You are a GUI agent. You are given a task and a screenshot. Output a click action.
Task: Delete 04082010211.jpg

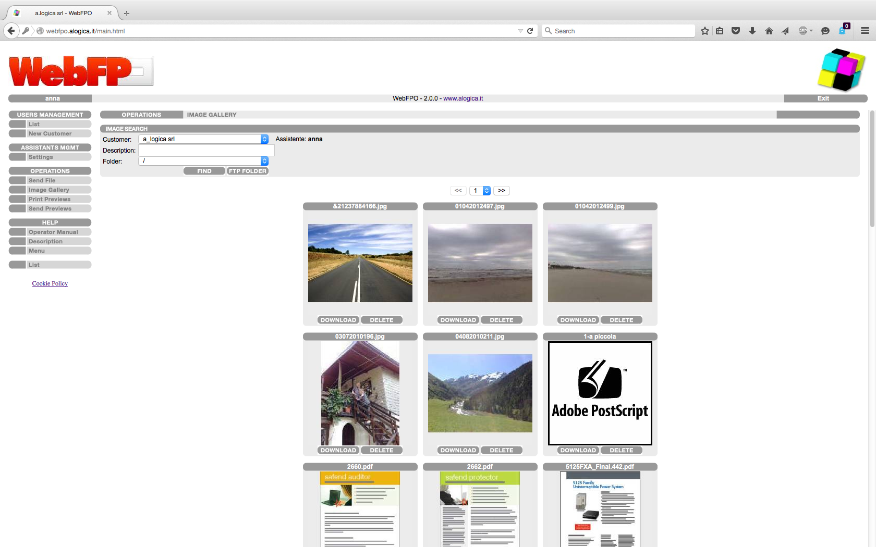click(x=502, y=450)
